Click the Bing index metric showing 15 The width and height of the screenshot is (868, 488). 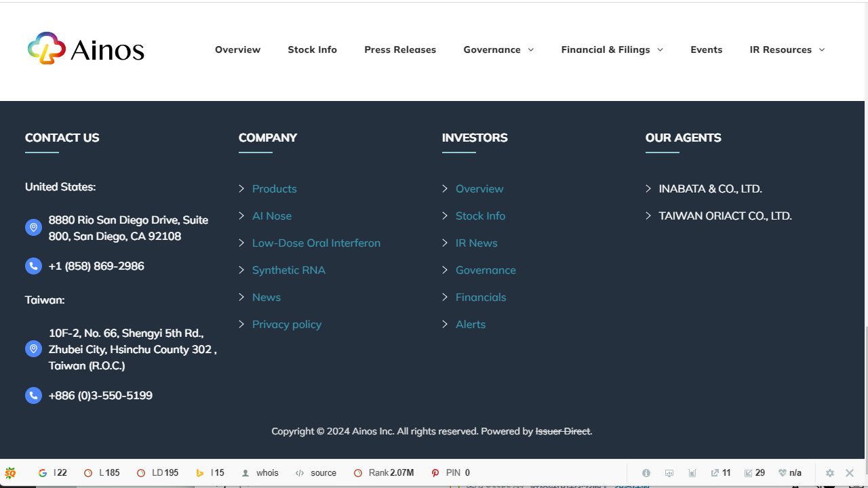[210, 473]
